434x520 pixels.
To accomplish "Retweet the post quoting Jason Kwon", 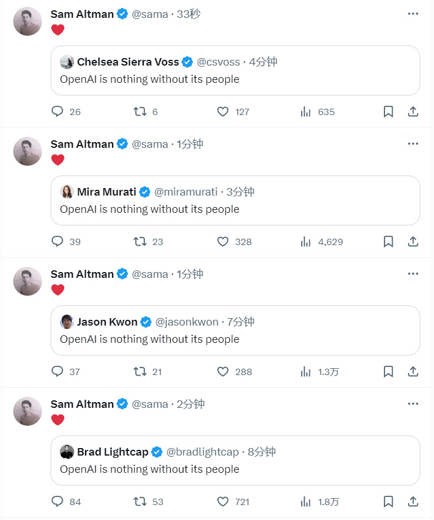I will click(140, 372).
